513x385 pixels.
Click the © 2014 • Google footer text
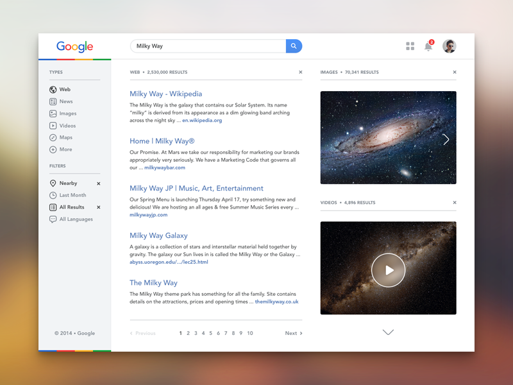74,333
